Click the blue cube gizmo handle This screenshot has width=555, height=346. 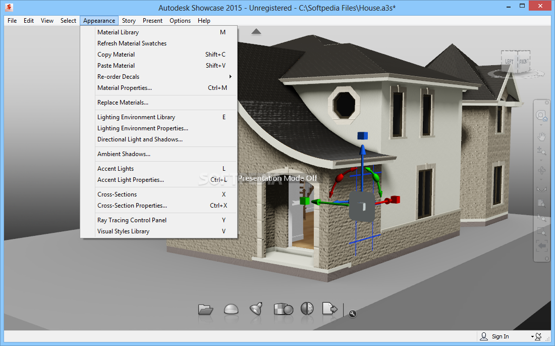coord(362,135)
